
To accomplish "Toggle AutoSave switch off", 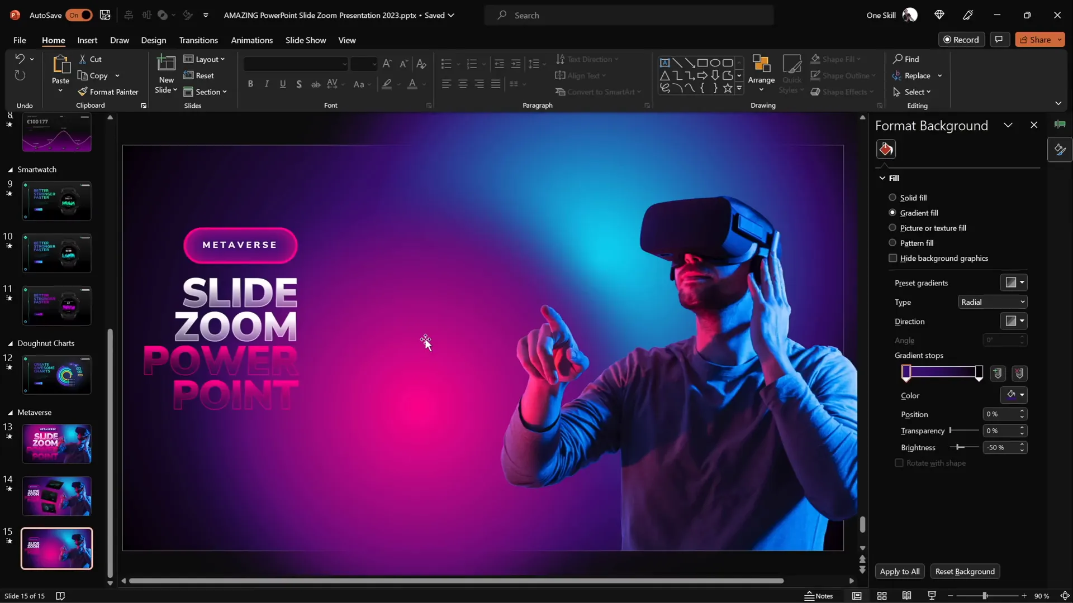I will tap(79, 15).
